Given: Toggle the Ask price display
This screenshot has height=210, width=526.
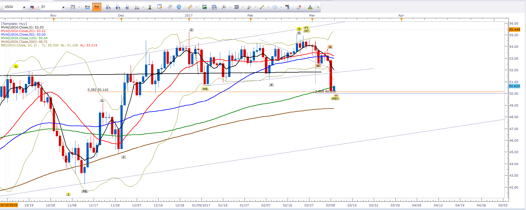Looking at the screenshot, I should click(x=97, y=7).
